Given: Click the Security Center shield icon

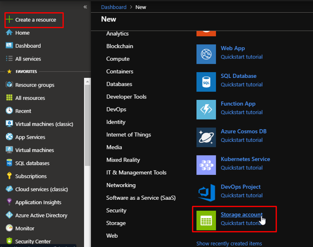Looking at the screenshot, I should [9, 241].
